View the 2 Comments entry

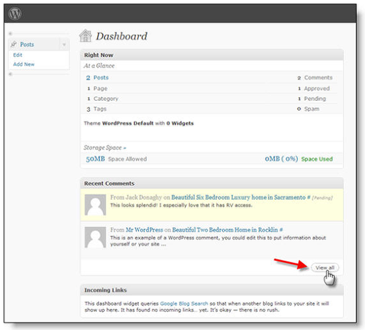(x=315, y=77)
